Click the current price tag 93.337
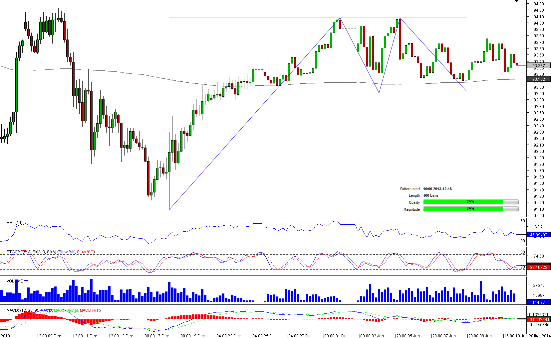This screenshot has height=338, width=551. [x=538, y=66]
